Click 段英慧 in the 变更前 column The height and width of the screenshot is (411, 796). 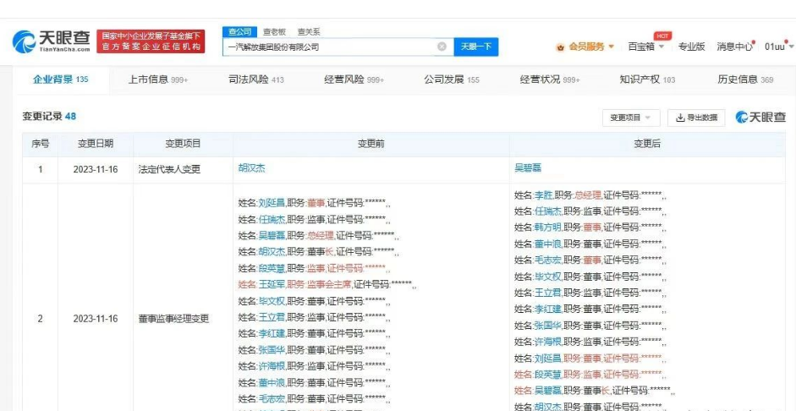click(271, 268)
